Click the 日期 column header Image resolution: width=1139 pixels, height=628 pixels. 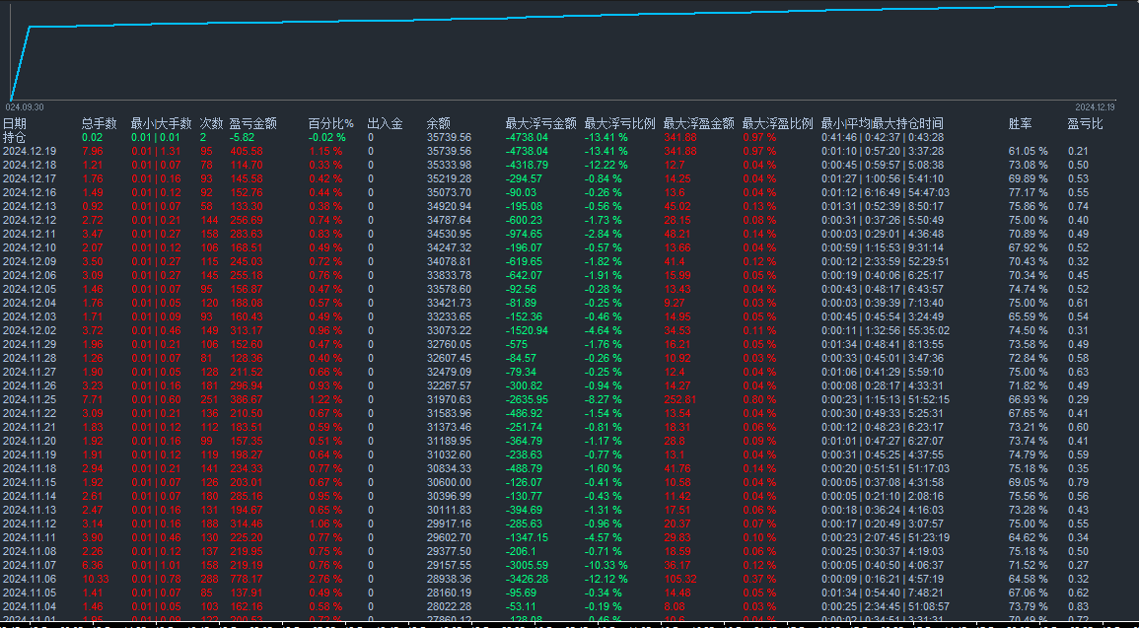pos(15,123)
